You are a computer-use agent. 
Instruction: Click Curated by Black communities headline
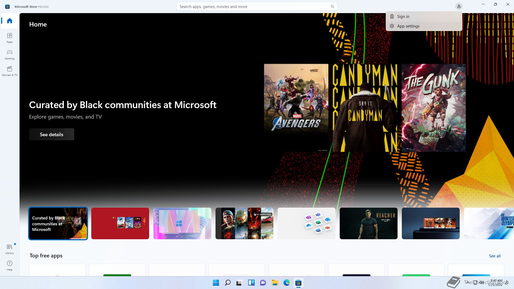coord(123,105)
